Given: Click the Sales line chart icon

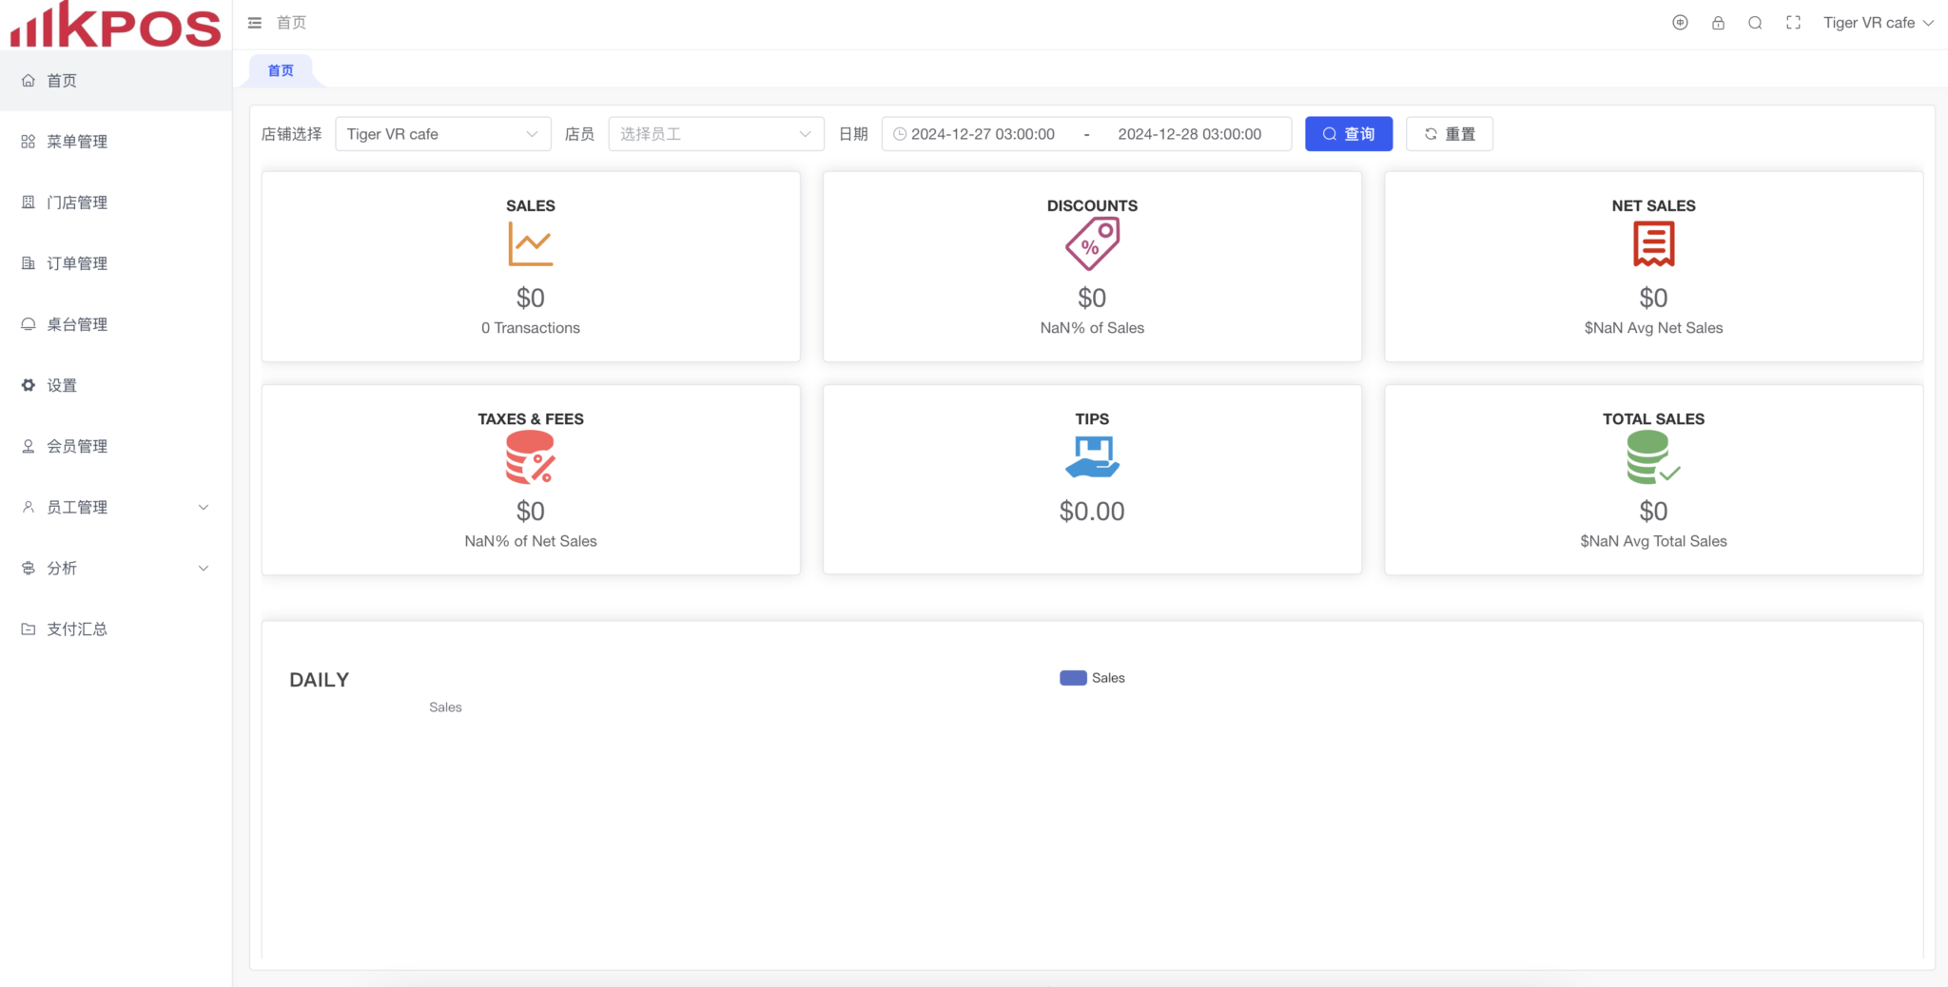Looking at the screenshot, I should point(530,244).
